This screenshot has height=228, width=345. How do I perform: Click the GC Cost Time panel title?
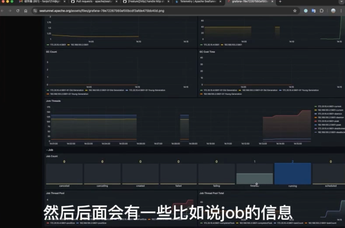point(207,52)
